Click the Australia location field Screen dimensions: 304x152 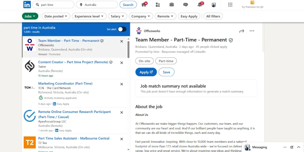[97, 5]
